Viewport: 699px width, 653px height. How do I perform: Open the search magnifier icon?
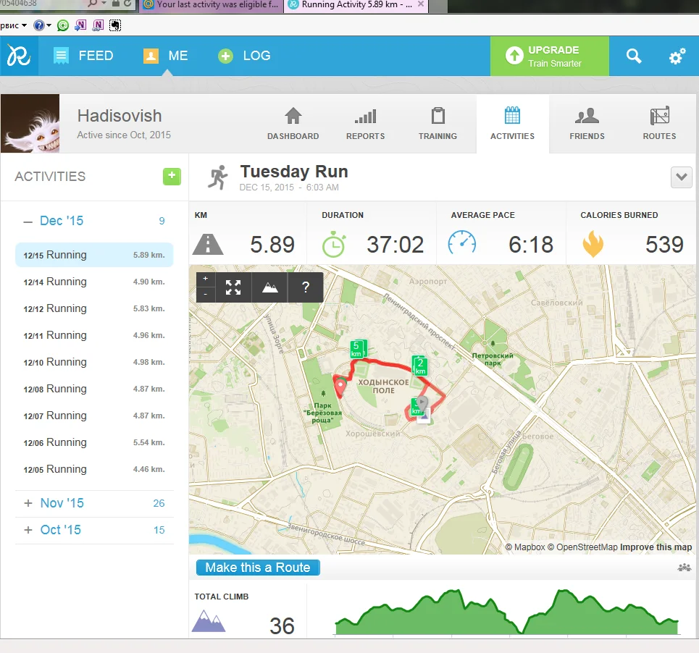[634, 56]
